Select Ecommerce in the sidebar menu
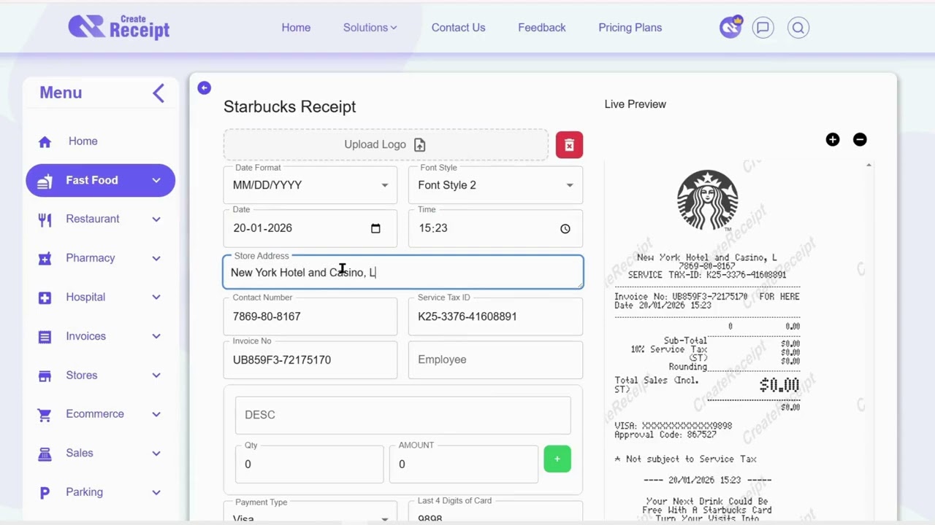935x525 pixels. (x=95, y=413)
